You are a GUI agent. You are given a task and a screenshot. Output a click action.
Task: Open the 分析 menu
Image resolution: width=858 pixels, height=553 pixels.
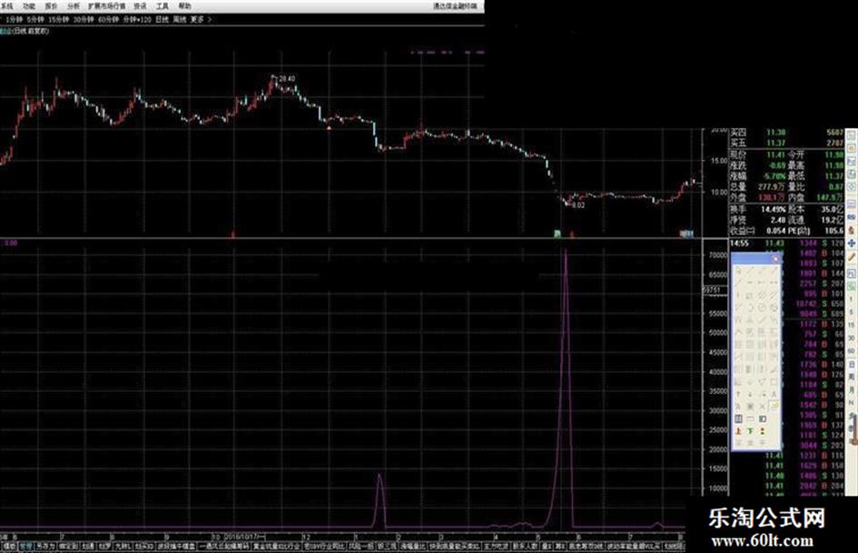tap(74, 6)
